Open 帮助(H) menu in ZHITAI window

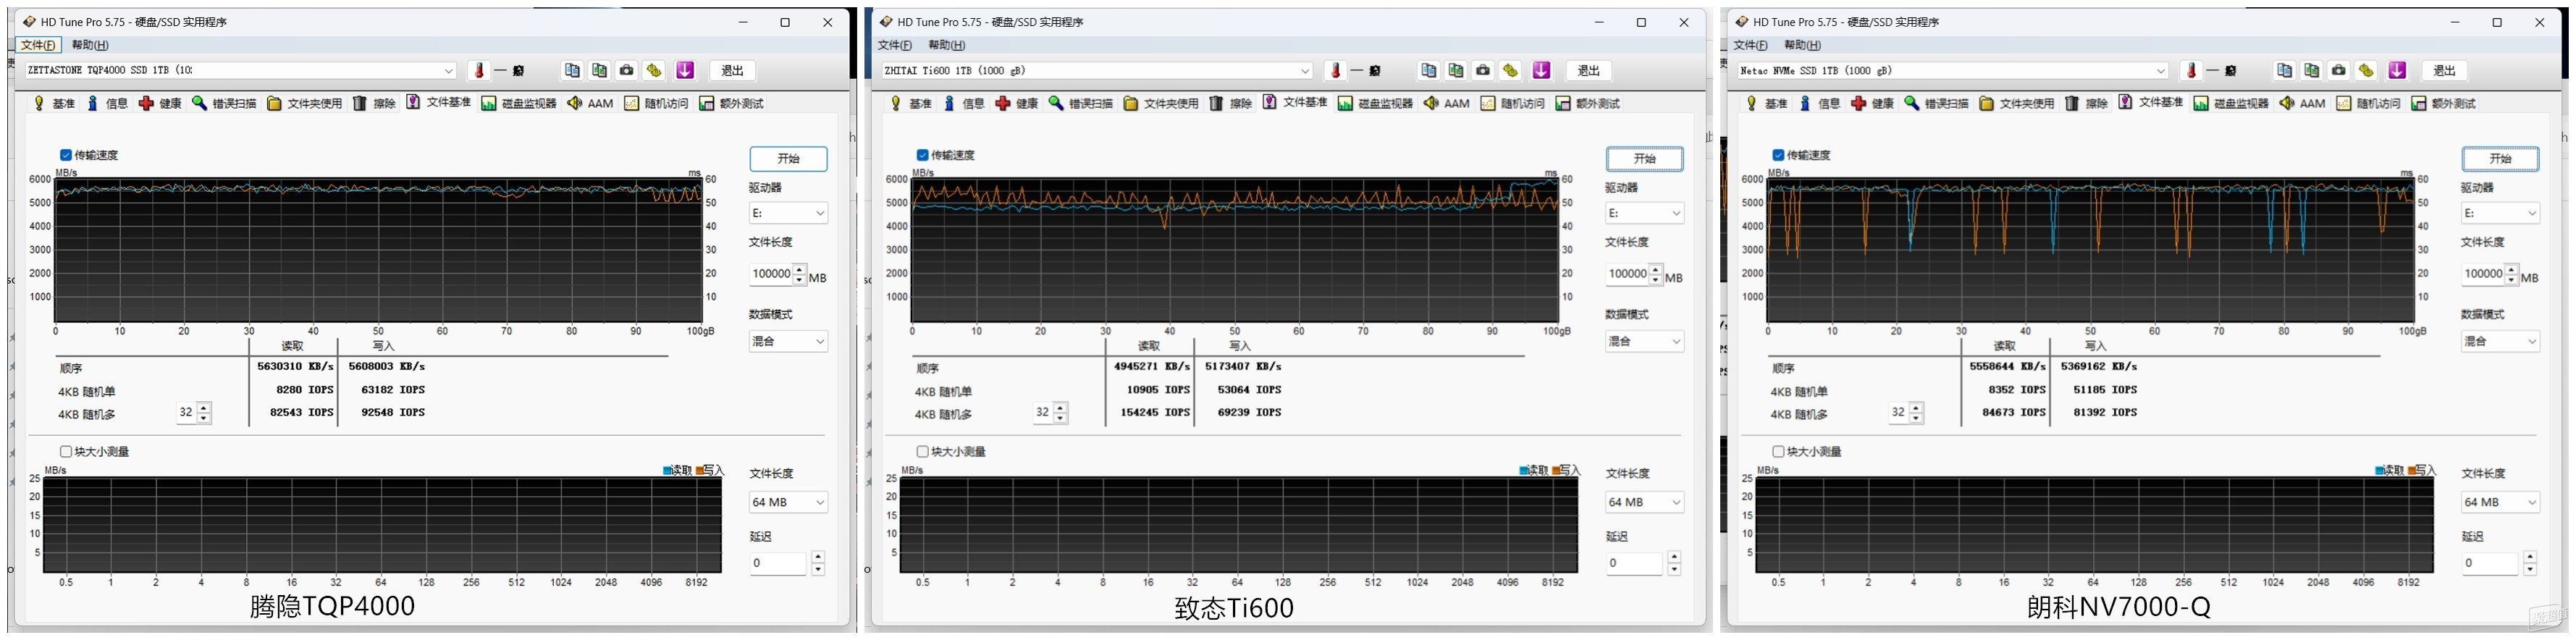(947, 45)
